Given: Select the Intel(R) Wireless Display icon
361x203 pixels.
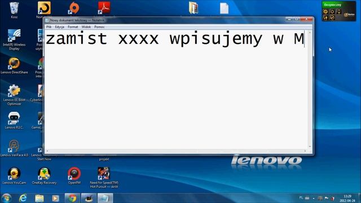Looking at the screenshot, I should (14, 40).
